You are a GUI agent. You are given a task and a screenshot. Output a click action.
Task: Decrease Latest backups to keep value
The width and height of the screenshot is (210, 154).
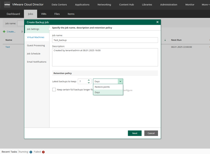pos(89,83)
